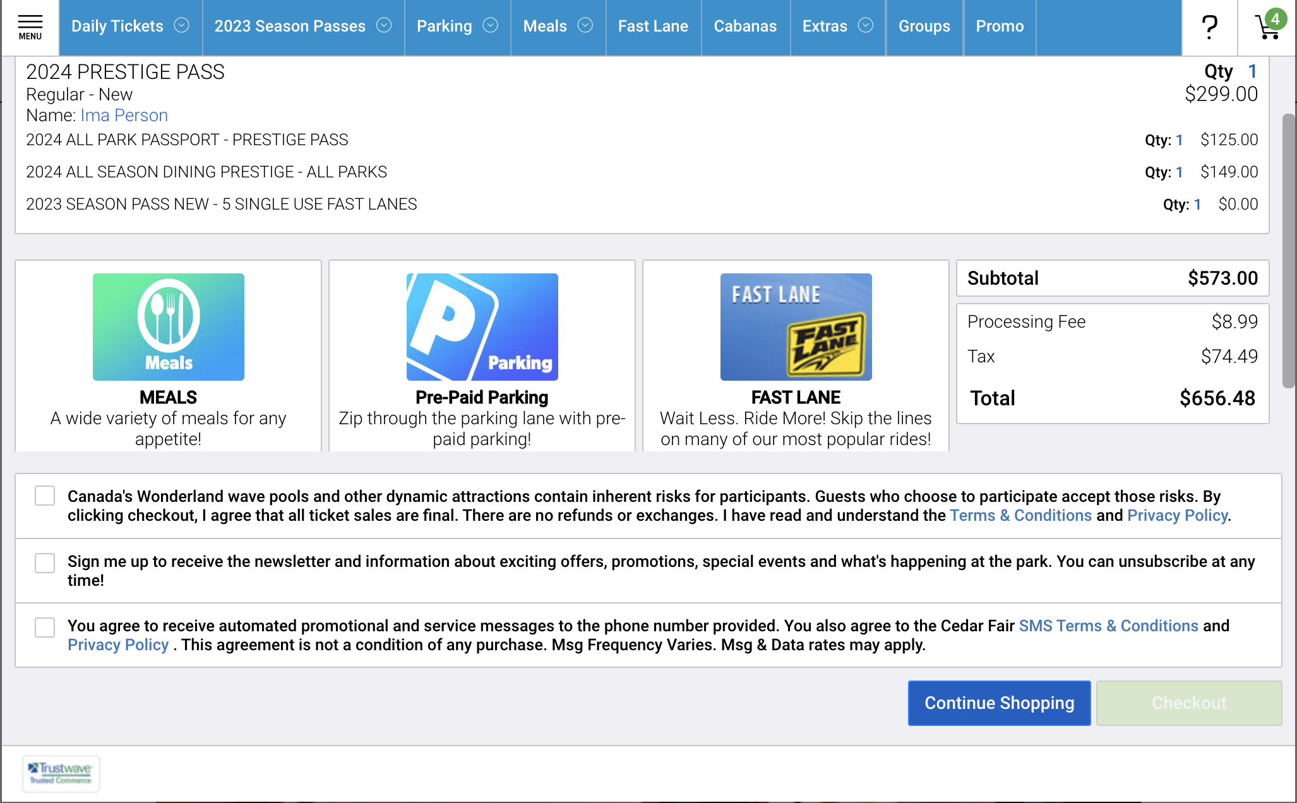1297x803 pixels.
Task: Open the Promo tab
Action: coord(1000,26)
